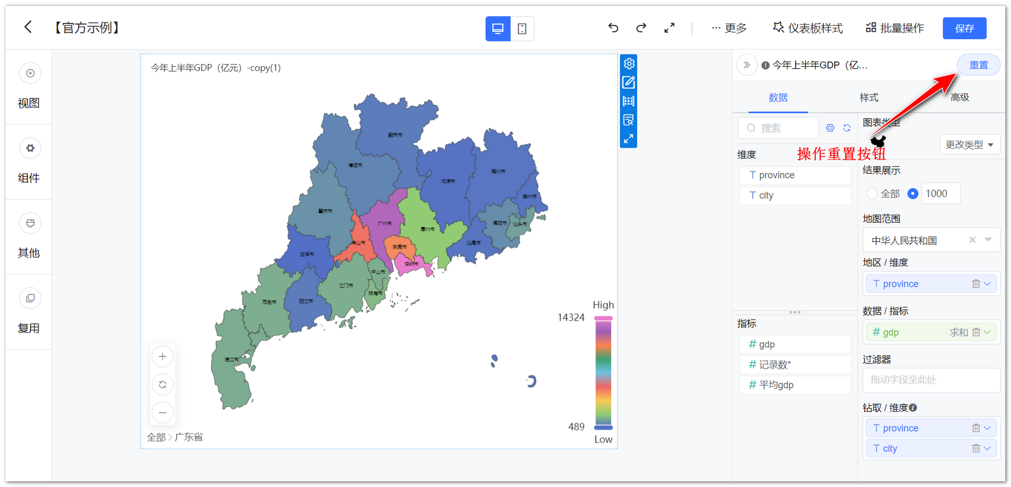Undo the last action
Image resolution: width=1011 pixels, height=487 pixels.
[613, 28]
